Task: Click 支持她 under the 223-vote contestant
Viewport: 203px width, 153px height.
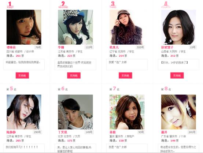Action: click(x=74, y=75)
